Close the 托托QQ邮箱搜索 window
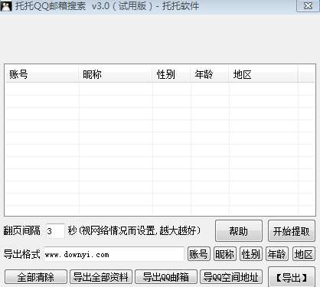The width and height of the screenshot is (320, 287). click(x=308, y=5)
